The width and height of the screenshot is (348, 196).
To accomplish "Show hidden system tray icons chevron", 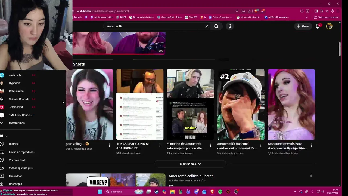I will (295, 192).
